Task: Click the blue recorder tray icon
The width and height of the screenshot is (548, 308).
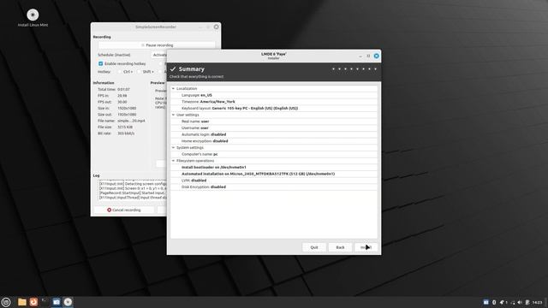Action: click(x=485, y=302)
